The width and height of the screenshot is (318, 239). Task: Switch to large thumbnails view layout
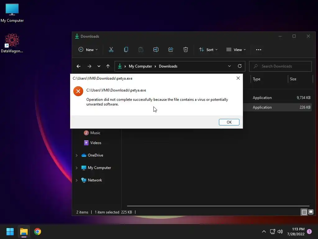tap(311, 212)
